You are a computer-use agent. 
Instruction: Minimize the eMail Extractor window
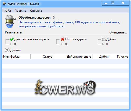106,3
